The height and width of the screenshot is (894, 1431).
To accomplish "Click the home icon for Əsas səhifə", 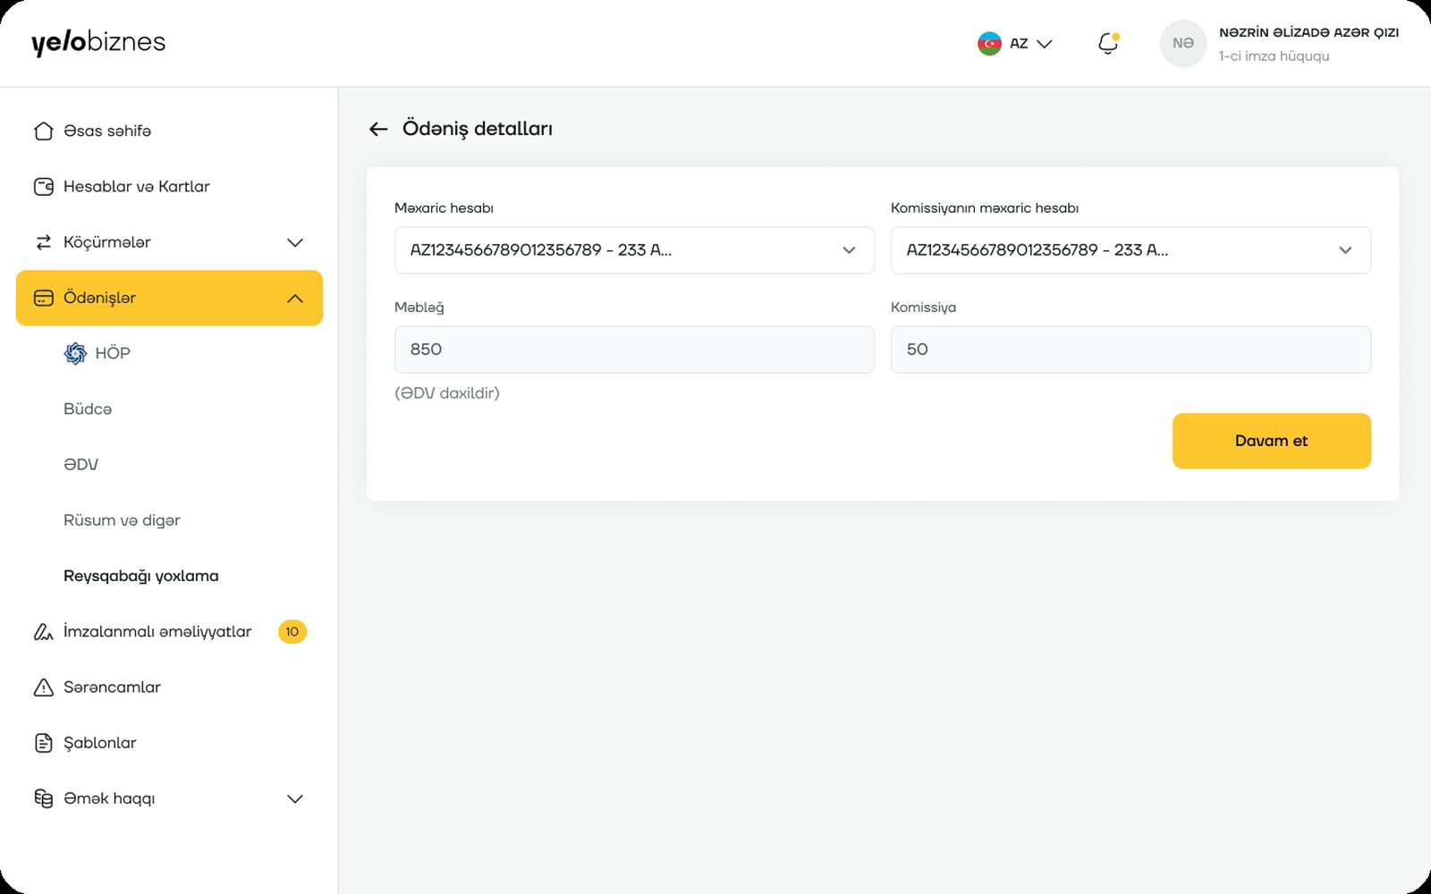I will (x=43, y=131).
